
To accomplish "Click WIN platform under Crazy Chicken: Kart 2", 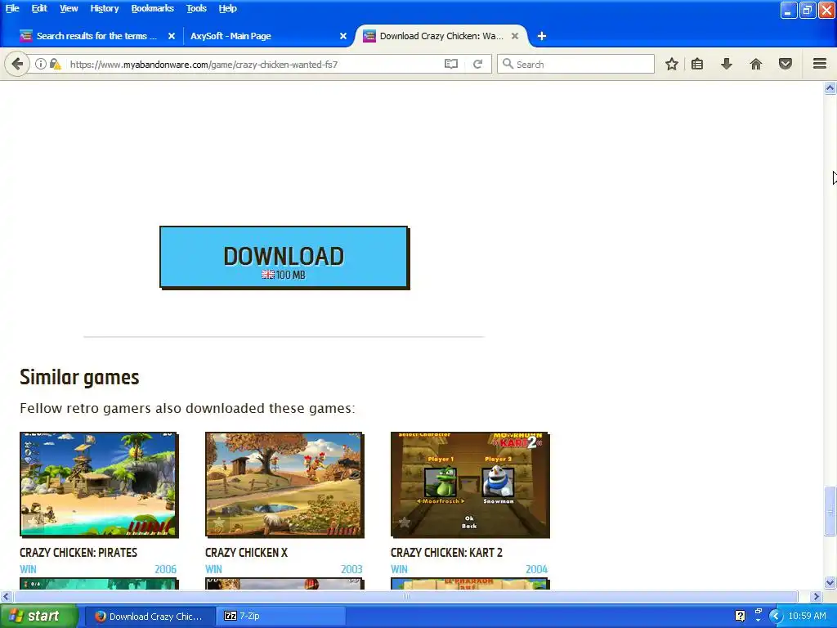I will [399, 569].
